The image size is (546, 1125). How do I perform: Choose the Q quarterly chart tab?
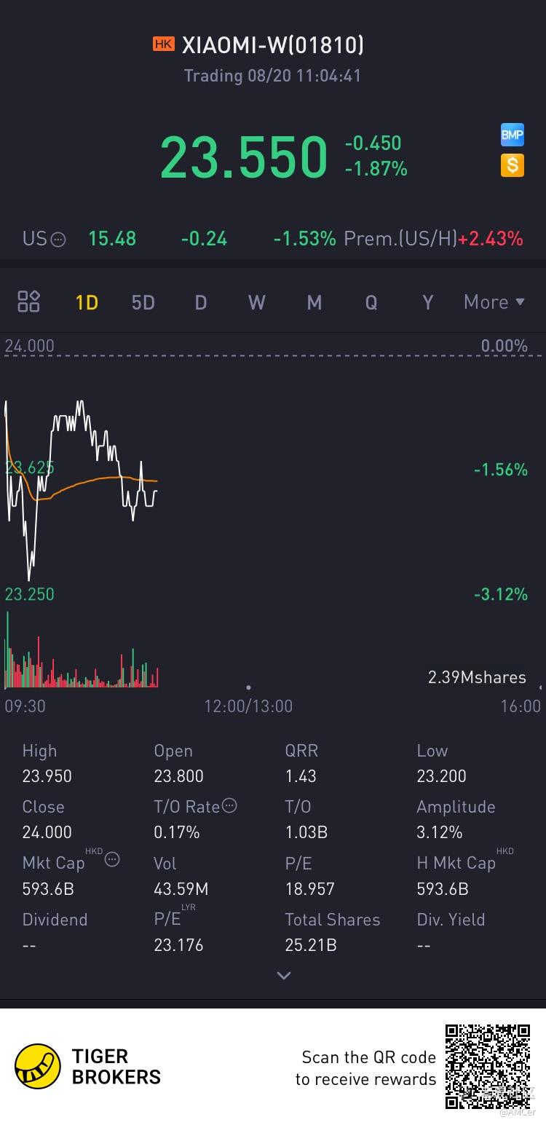pos(371,302)
